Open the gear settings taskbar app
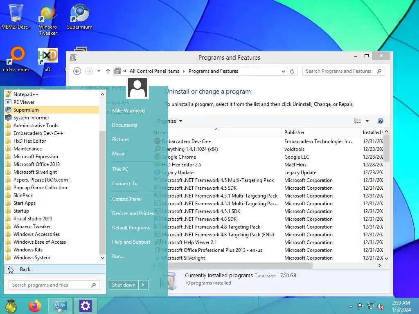Image resolution: width=419 pixels, height=314 pixels. (86, 306)
